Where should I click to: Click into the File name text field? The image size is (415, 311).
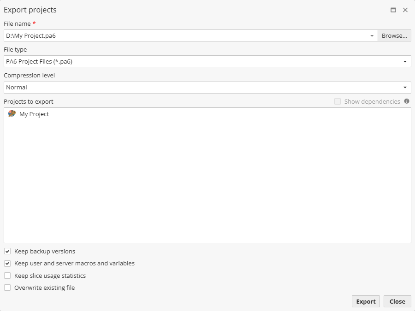(x=184, y=36)
